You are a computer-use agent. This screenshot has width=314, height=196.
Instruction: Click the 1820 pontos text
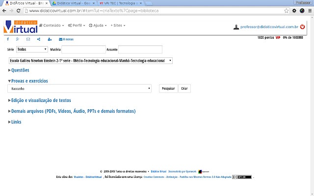click(x=265, y=38)
